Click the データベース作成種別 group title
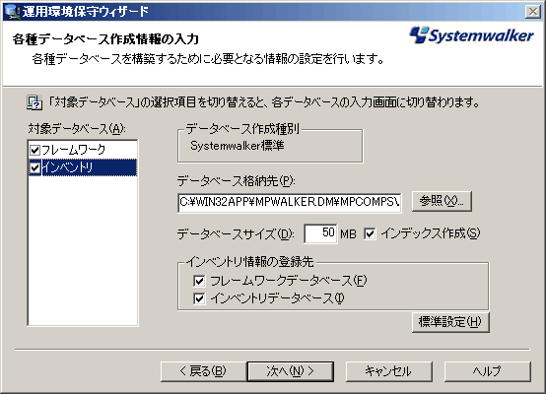 tap(242, 129)
